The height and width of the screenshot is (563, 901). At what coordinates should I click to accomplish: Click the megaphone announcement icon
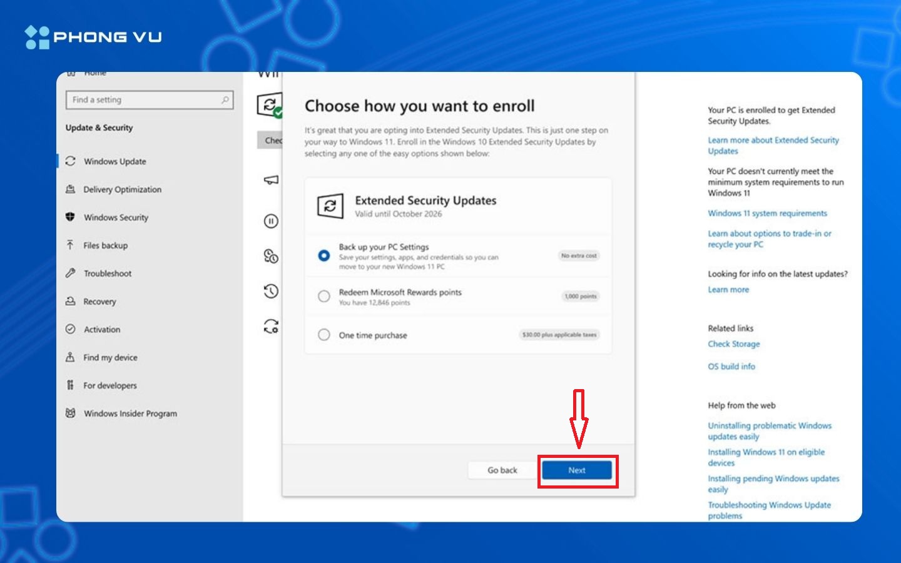271,180
